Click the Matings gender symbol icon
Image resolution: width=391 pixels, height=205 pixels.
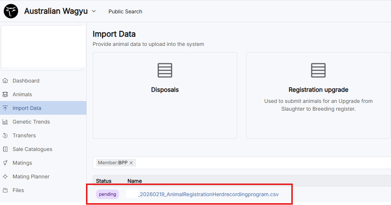click(x=5, y=163)
